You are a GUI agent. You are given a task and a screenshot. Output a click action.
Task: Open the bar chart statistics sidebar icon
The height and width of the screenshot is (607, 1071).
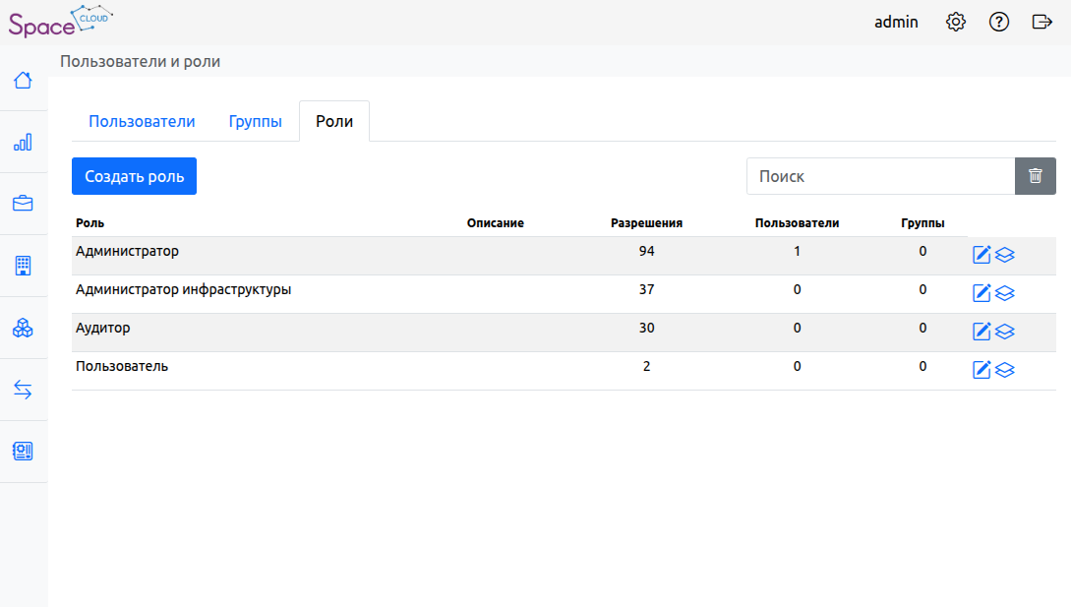pyautogui.click(x=23, y=143)
